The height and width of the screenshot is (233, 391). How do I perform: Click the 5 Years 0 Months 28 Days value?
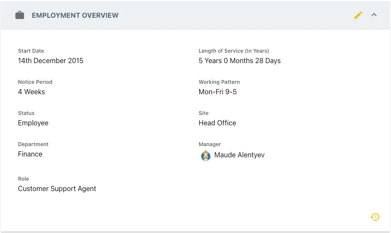[x=239, y=61]
